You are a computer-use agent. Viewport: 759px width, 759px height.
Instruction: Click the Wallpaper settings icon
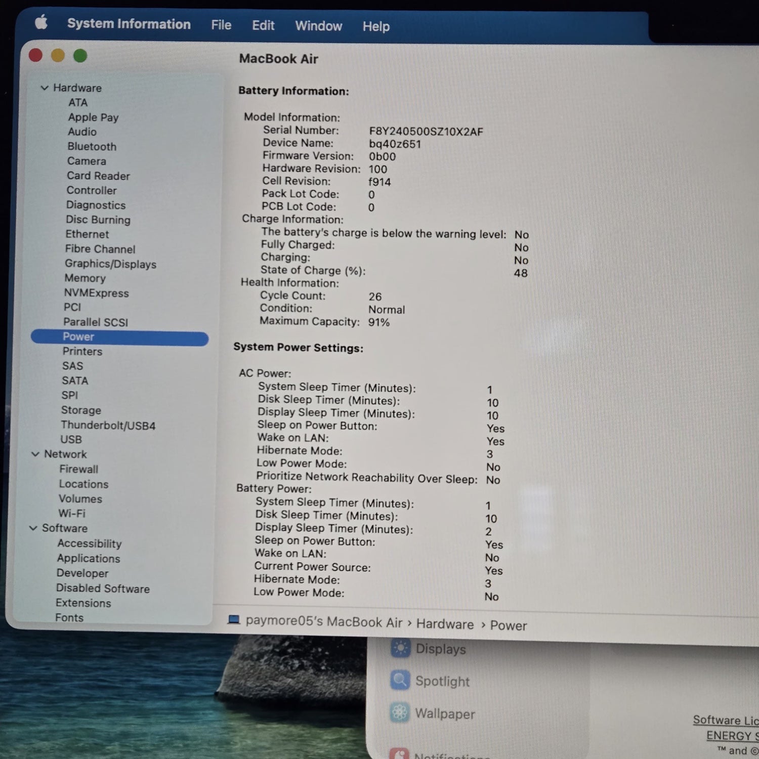[x=399, y=712]
